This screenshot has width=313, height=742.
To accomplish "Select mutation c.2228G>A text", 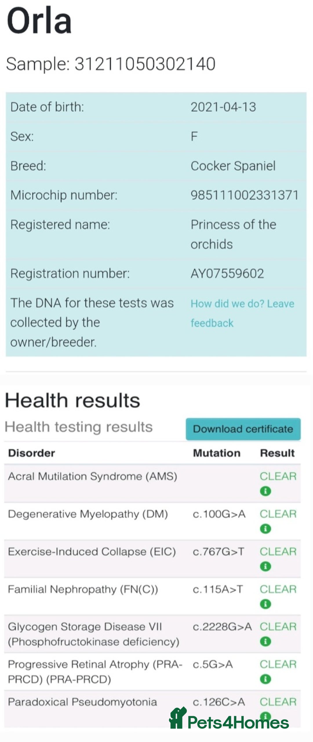I will [x=222, y=627].
